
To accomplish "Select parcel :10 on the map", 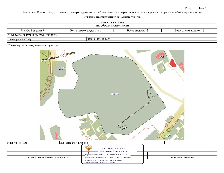I will [168, 135].
